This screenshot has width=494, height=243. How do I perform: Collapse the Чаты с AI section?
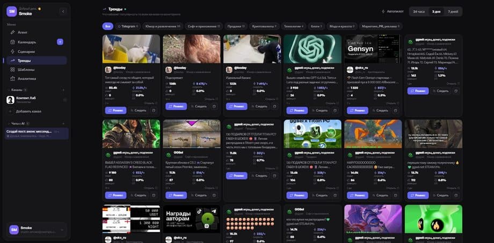point(18,123)
